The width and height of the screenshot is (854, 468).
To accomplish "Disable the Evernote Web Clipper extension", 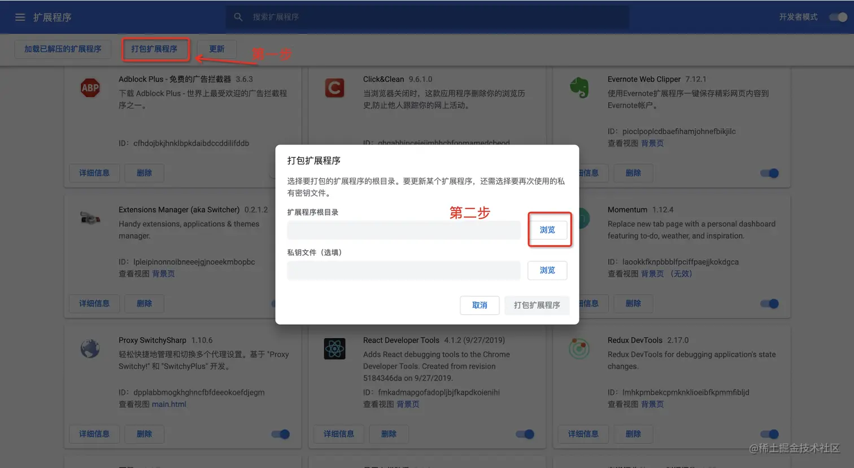I will 769,173.
